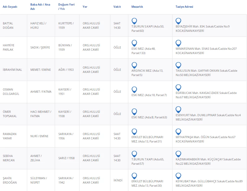Select Tavlusun address pin for İbrahim İnal
247x191 pixels.
(x=178, y=65)
